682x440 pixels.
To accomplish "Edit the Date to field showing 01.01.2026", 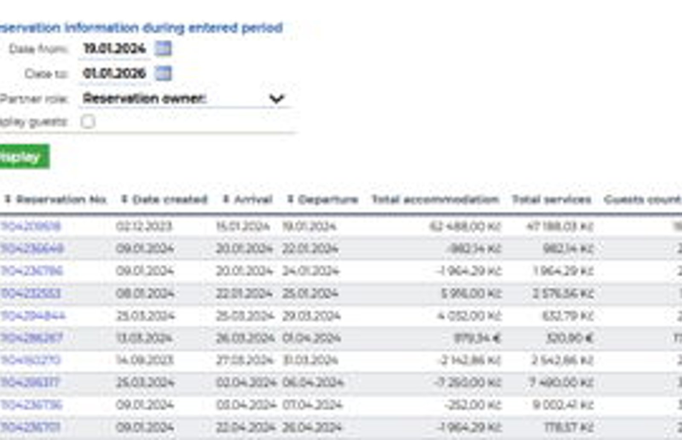I will point(115,73).
